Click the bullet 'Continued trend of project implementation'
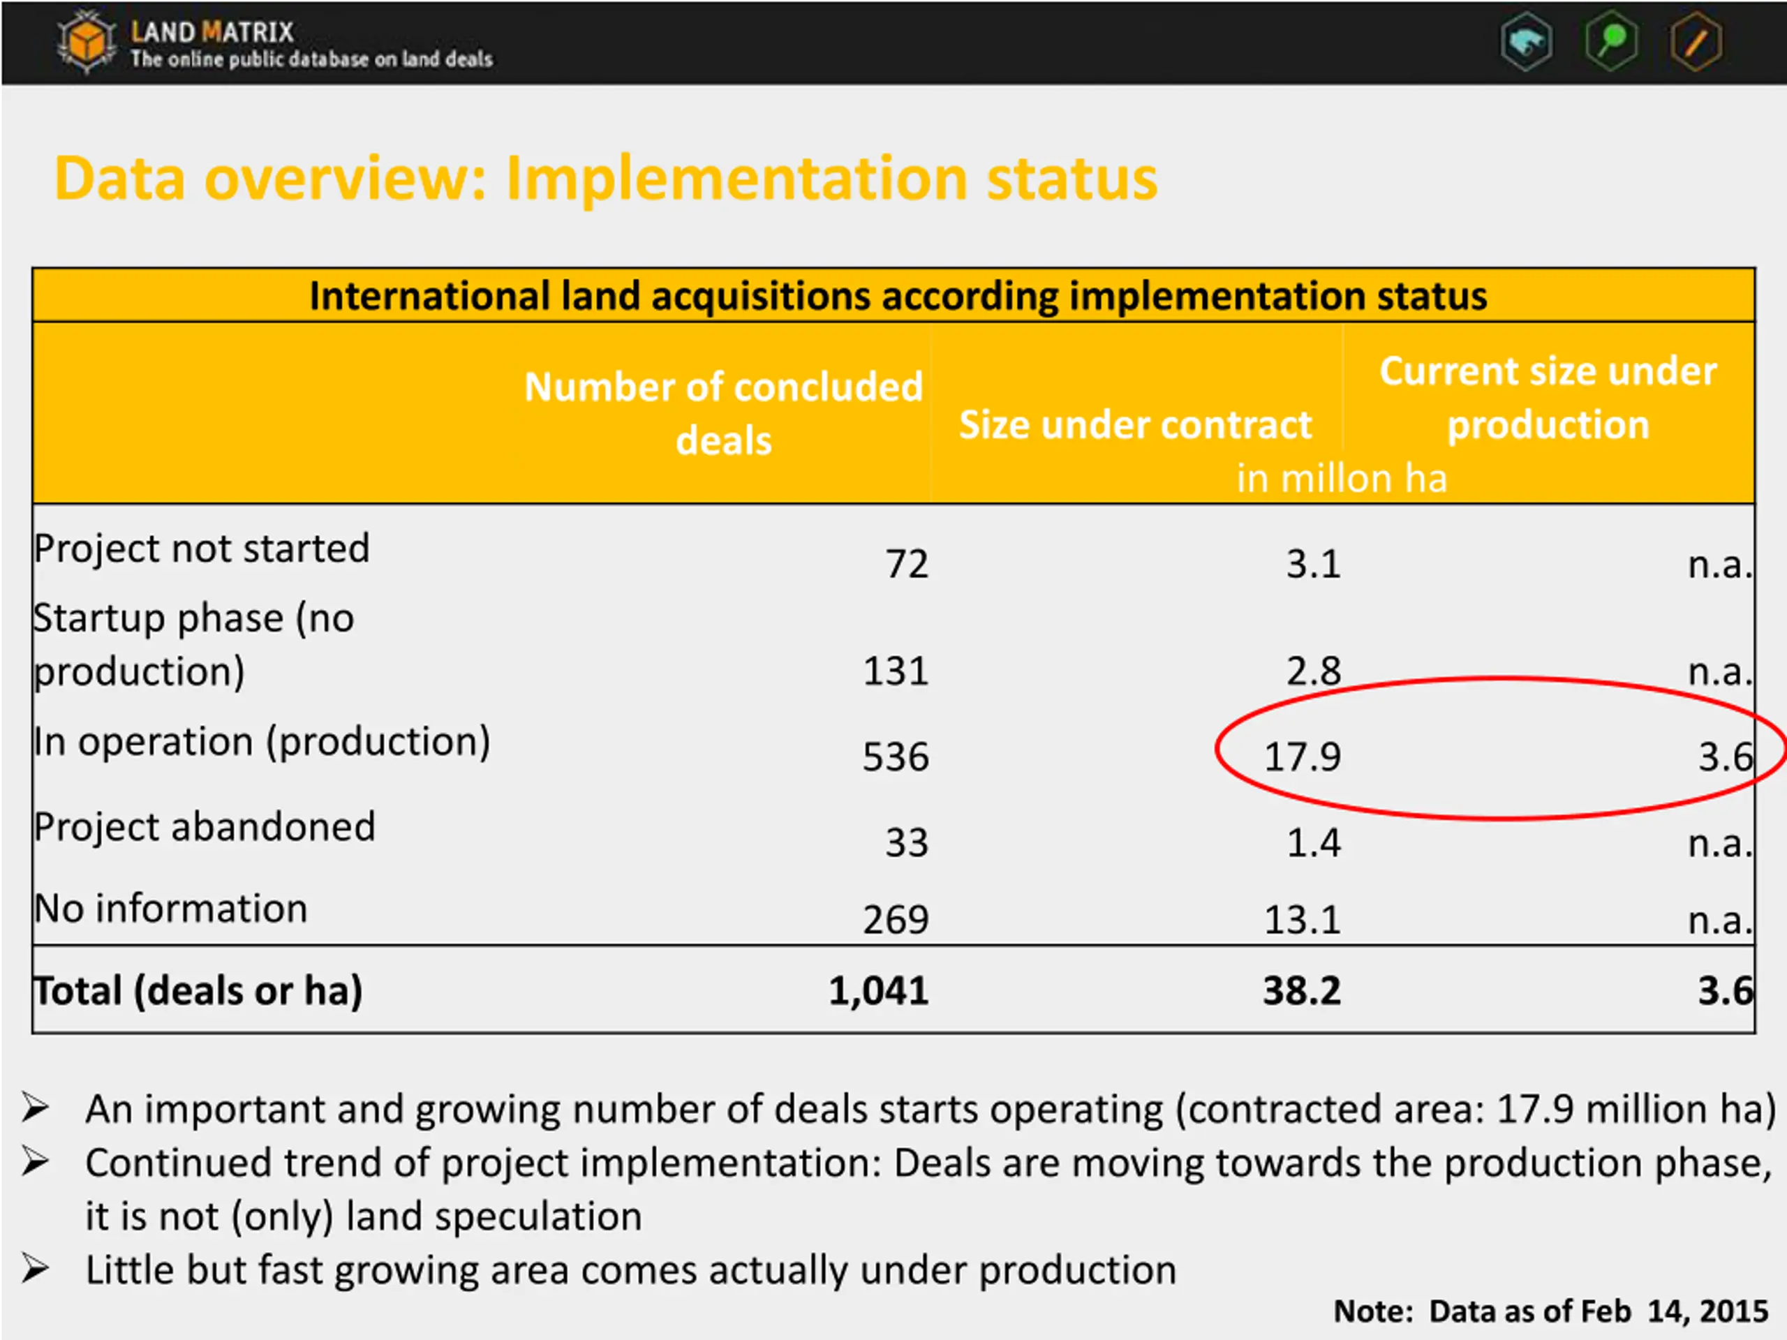Screen dimensions: 1787x1340 929,1190
